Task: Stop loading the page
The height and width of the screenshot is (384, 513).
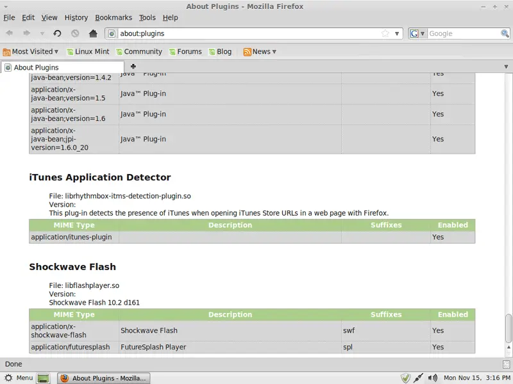Action: [75, 33]
